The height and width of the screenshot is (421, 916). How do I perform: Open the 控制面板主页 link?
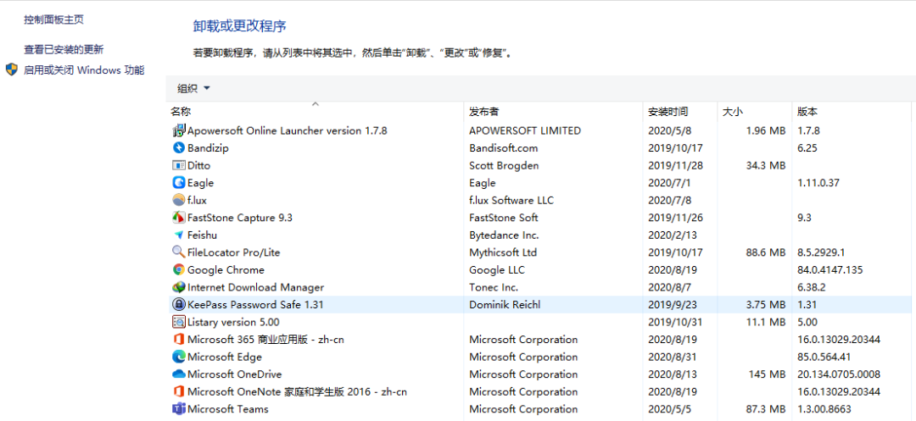click(53, 19)
